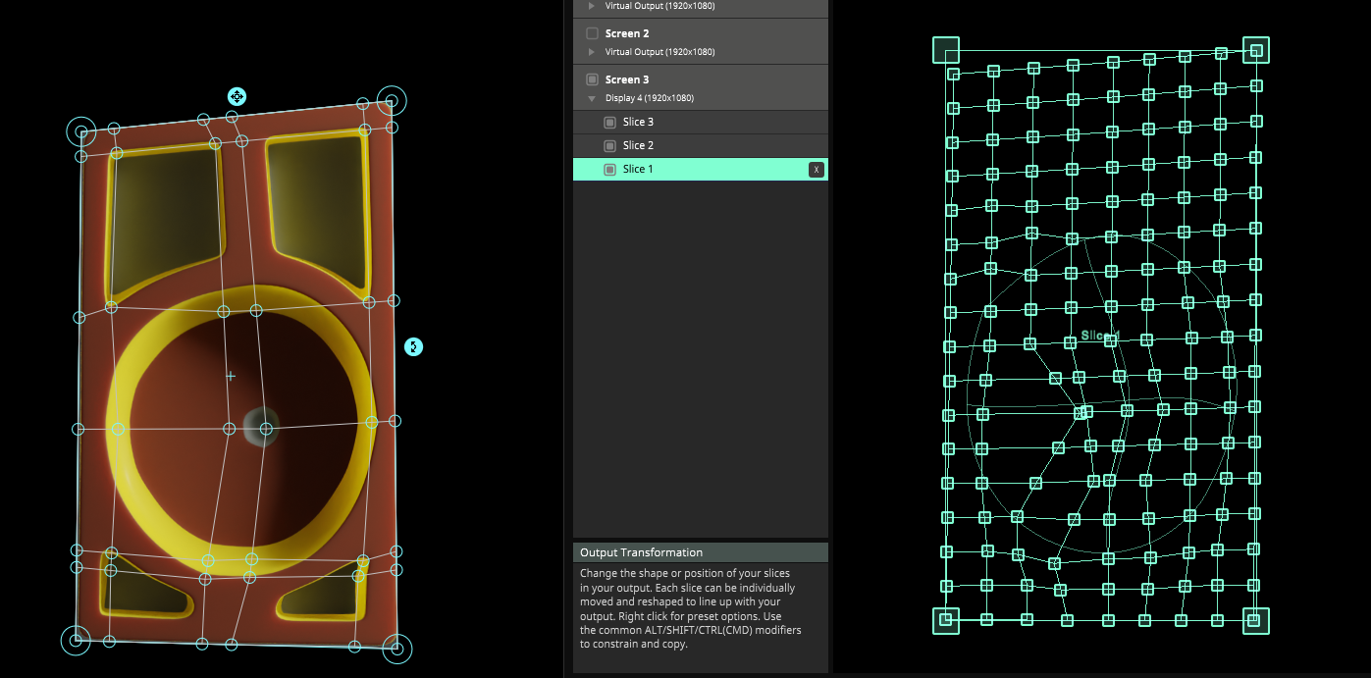Click the rotate handle beside the warped image

414,346
